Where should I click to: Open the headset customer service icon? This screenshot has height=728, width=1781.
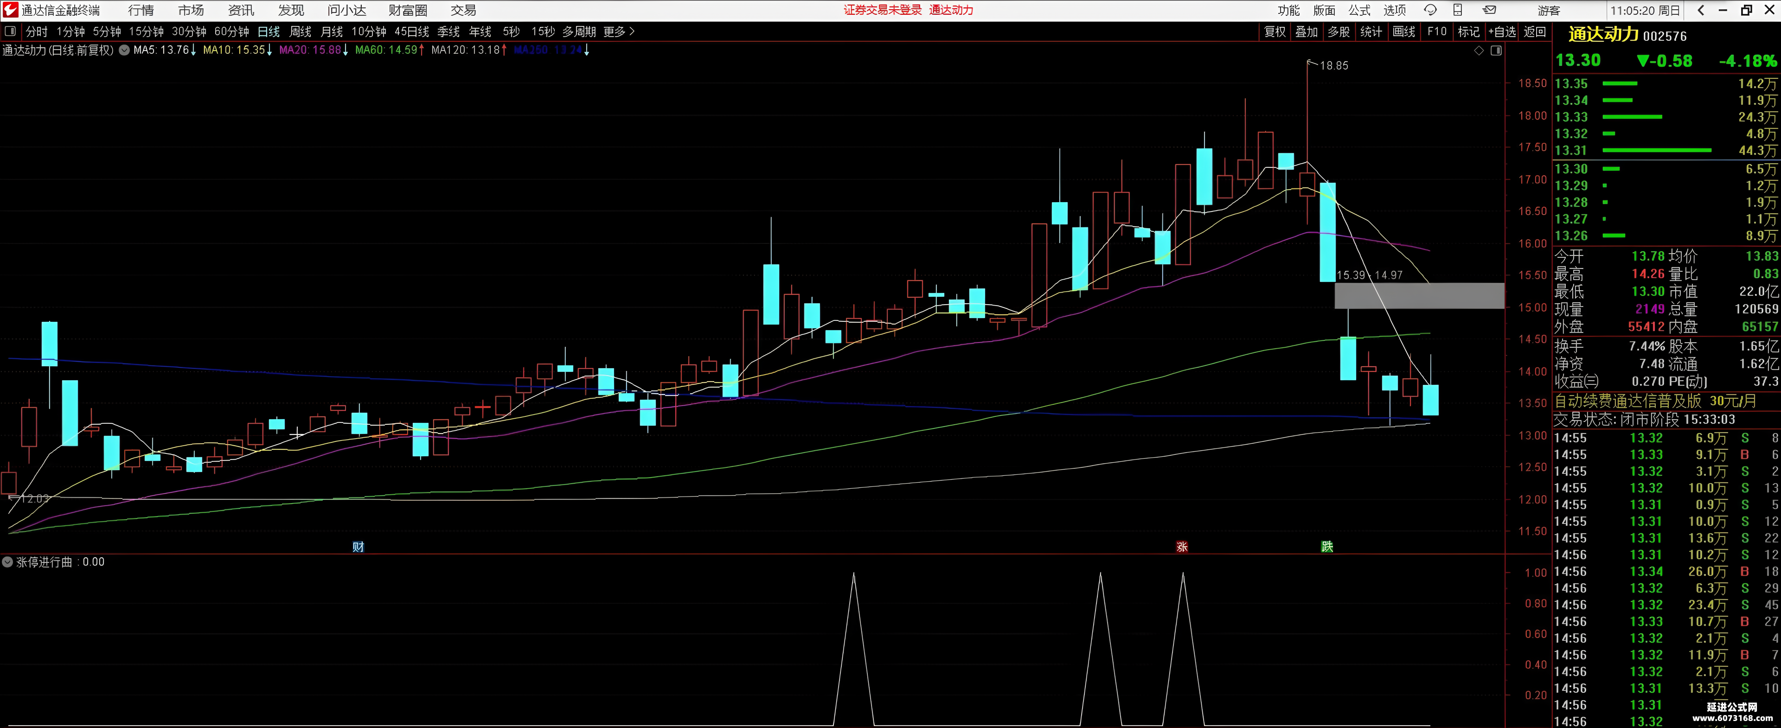pos(1430,10)
